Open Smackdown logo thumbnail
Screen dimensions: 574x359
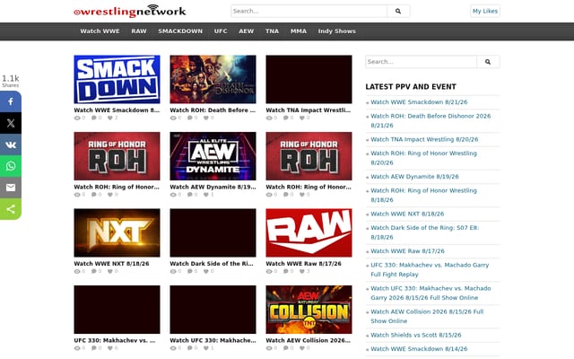point(117,79)
